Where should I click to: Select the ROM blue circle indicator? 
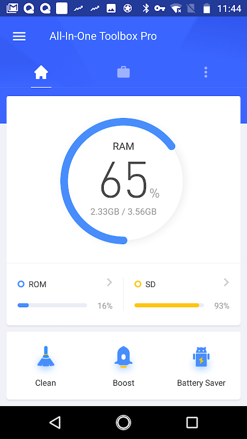coord(21,284)
